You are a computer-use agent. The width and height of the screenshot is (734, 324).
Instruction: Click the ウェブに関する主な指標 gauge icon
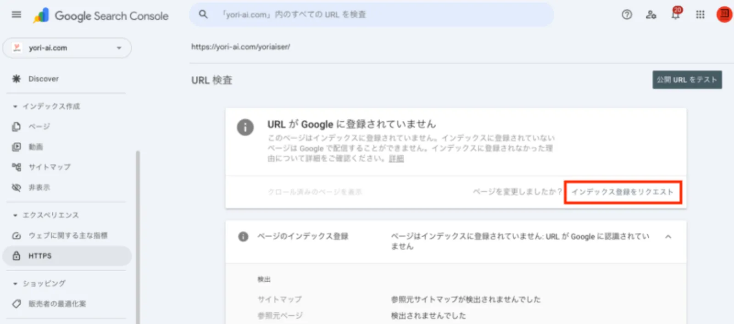click(x=17, y=235)
